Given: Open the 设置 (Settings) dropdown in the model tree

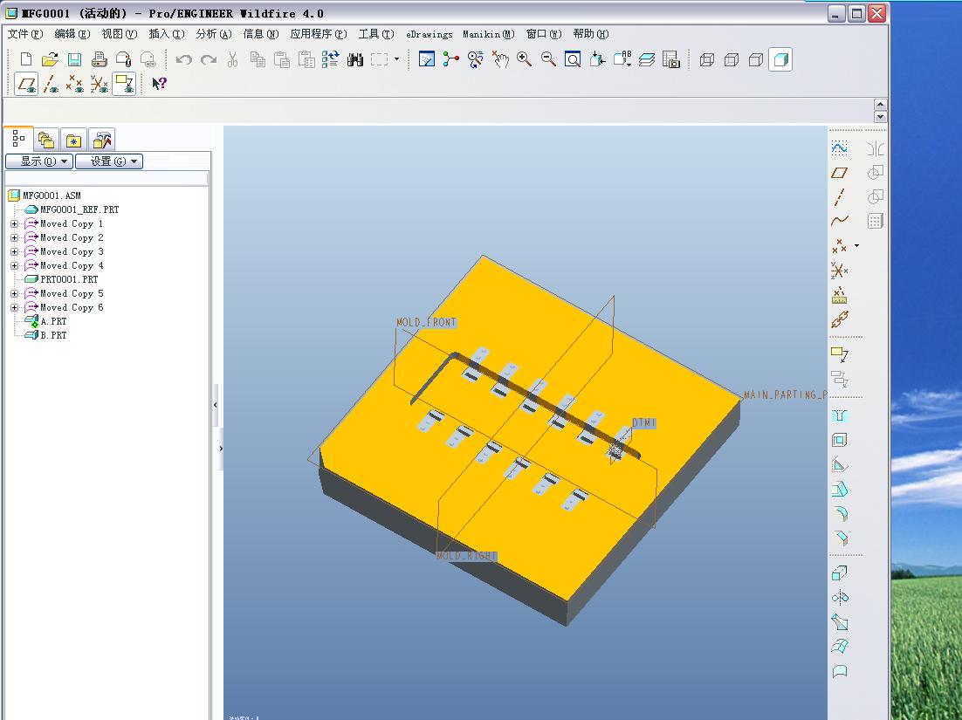Looking at the screenshot, I should (x=109, y=161).
